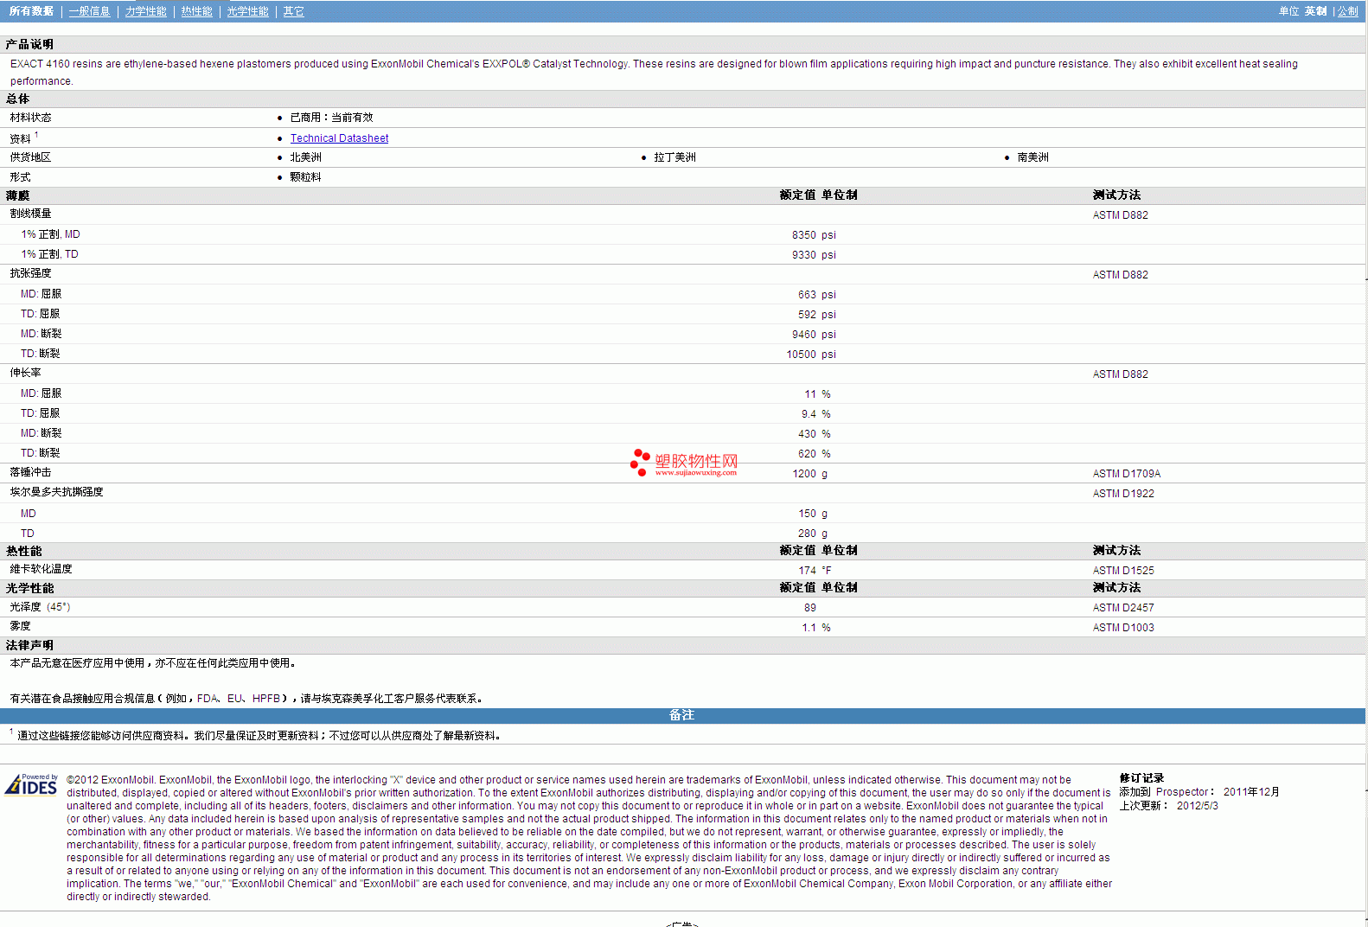The height and width of the screenshot is (927, 1368).
Task: Click the 颗粒料 form entry
Action: [305, 177]
